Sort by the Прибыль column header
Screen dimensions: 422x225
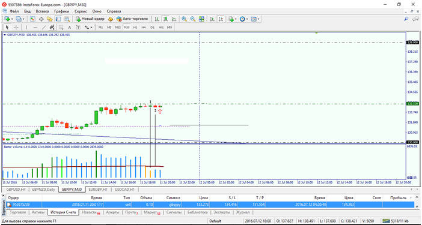click(x=399, y=198)
